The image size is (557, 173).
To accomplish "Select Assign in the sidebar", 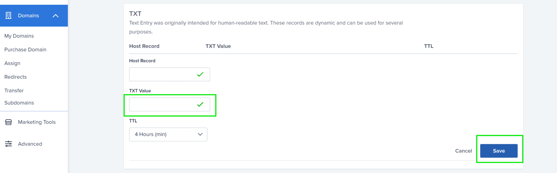I will click(12, 63).
